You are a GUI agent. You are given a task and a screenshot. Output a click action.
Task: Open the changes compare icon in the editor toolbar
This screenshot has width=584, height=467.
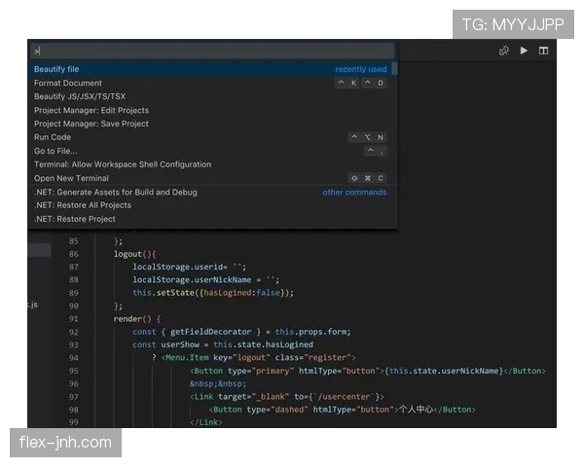coord(503,51)
